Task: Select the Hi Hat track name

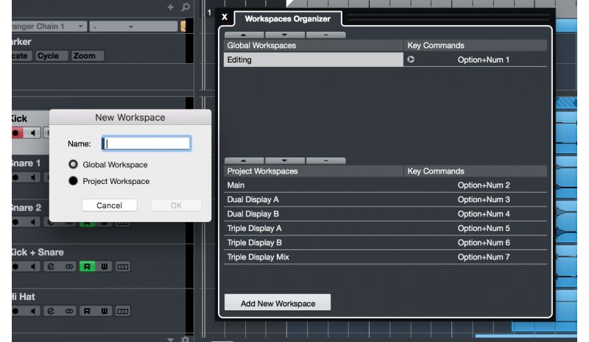Action: coord(24,297)
